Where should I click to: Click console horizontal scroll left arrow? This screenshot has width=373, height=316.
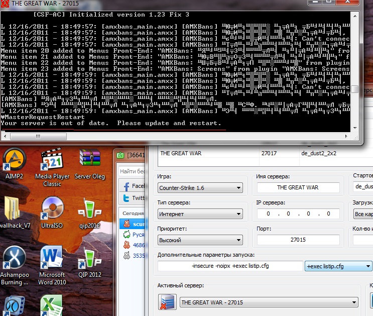click(5, 137)
